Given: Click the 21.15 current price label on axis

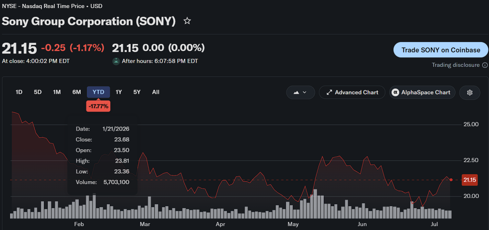Looking at the screenshot, I should [469, 180].
